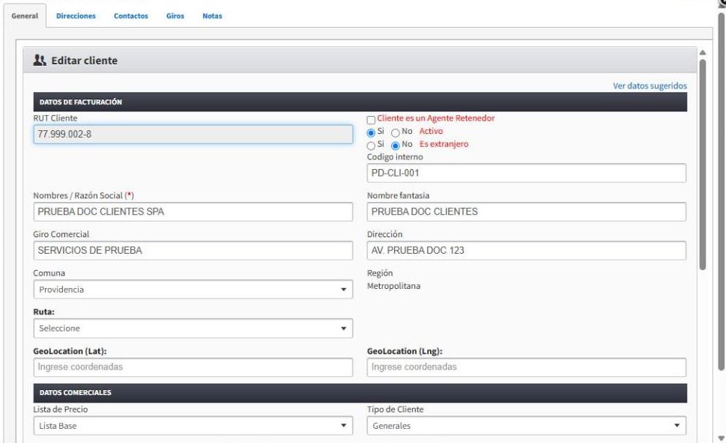Select No for Activo

click(396, 132)
